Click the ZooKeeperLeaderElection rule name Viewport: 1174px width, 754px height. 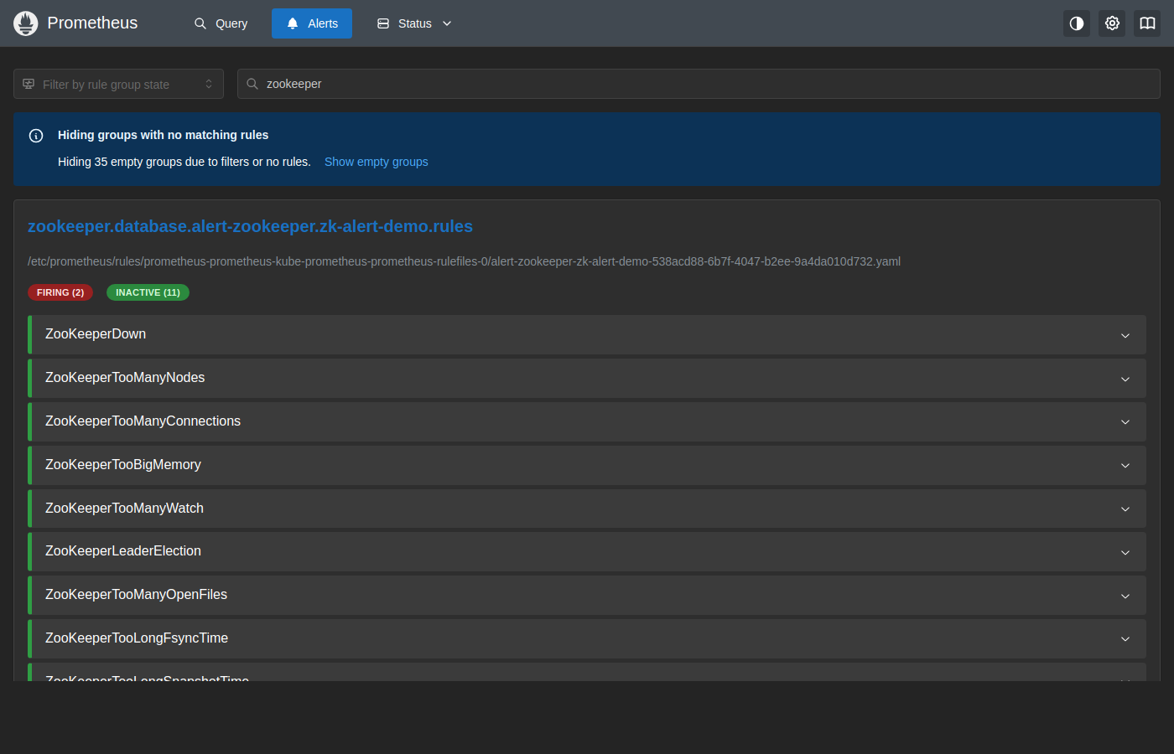click(x=123, y=551)
